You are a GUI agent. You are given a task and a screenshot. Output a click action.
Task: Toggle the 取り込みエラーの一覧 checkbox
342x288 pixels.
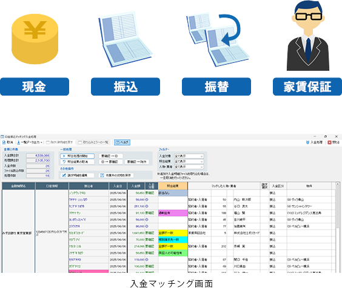pyautogui.click(x=93, y=142)
